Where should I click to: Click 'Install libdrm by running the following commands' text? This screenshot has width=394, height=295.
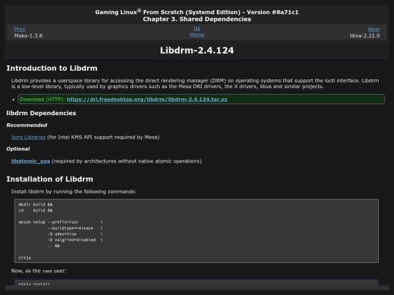[x=74, y=192]
